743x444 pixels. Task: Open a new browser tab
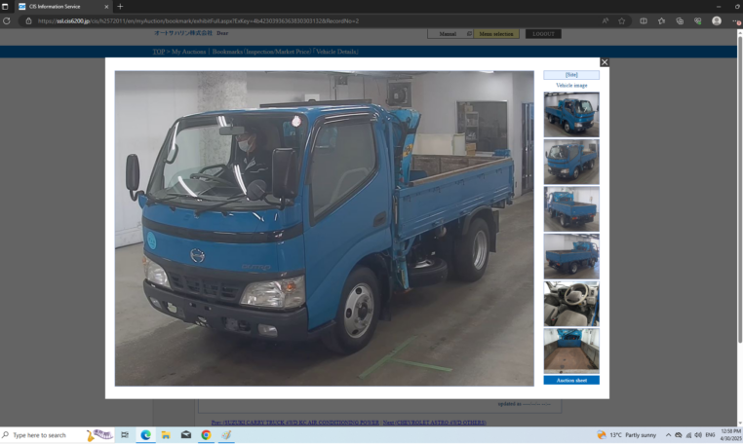(x=120, y=7)
